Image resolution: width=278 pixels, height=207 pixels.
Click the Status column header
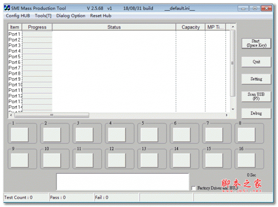coord(114,27)
